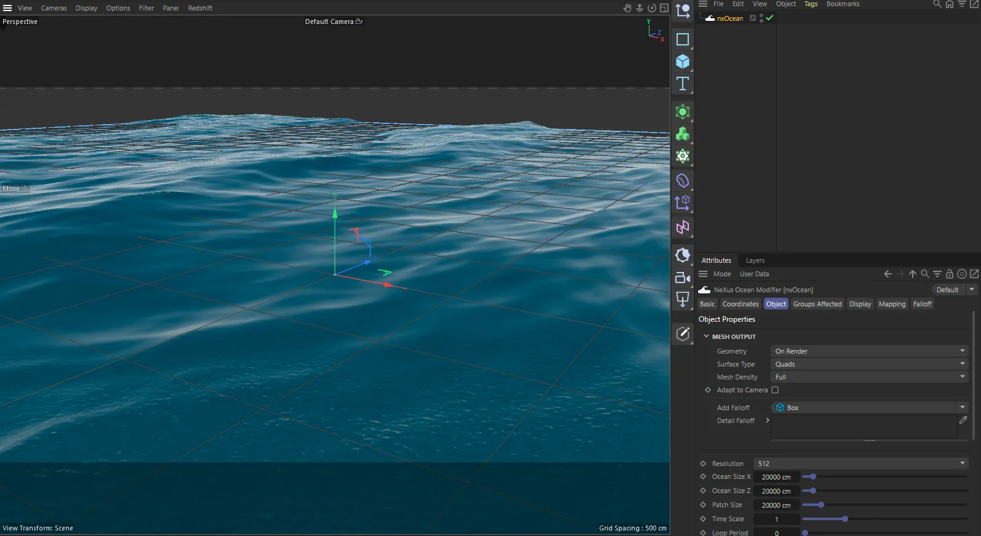The height and width of the screenshot is (536, 981).
Task: Disable nxOcean with green checkmark
Action: 769,18
